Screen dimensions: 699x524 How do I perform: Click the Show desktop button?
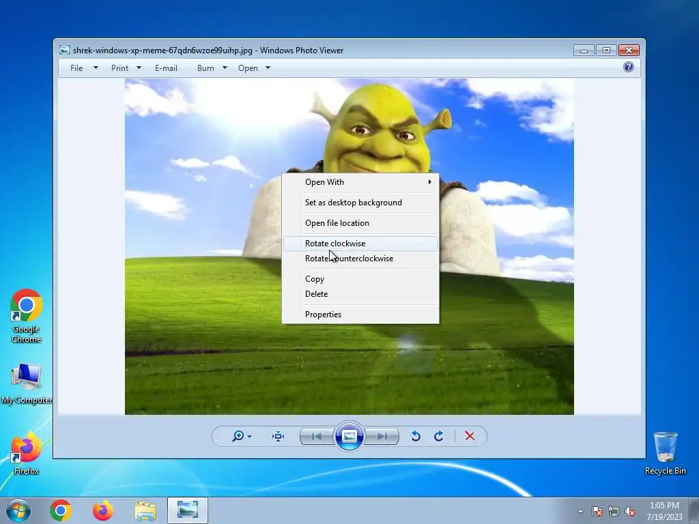tap(694, 510)
